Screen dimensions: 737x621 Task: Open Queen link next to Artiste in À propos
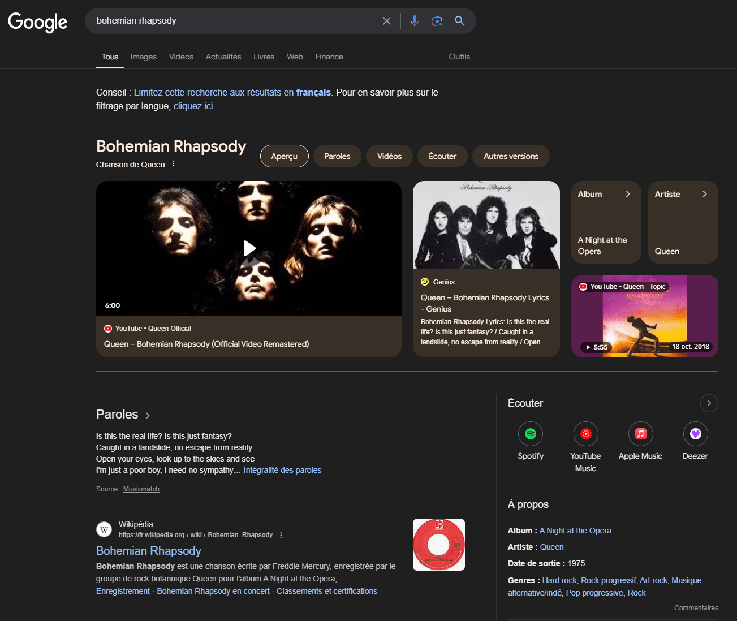551,547
